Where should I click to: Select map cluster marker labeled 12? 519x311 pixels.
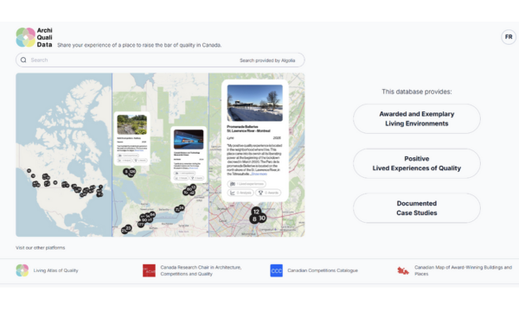256,212
